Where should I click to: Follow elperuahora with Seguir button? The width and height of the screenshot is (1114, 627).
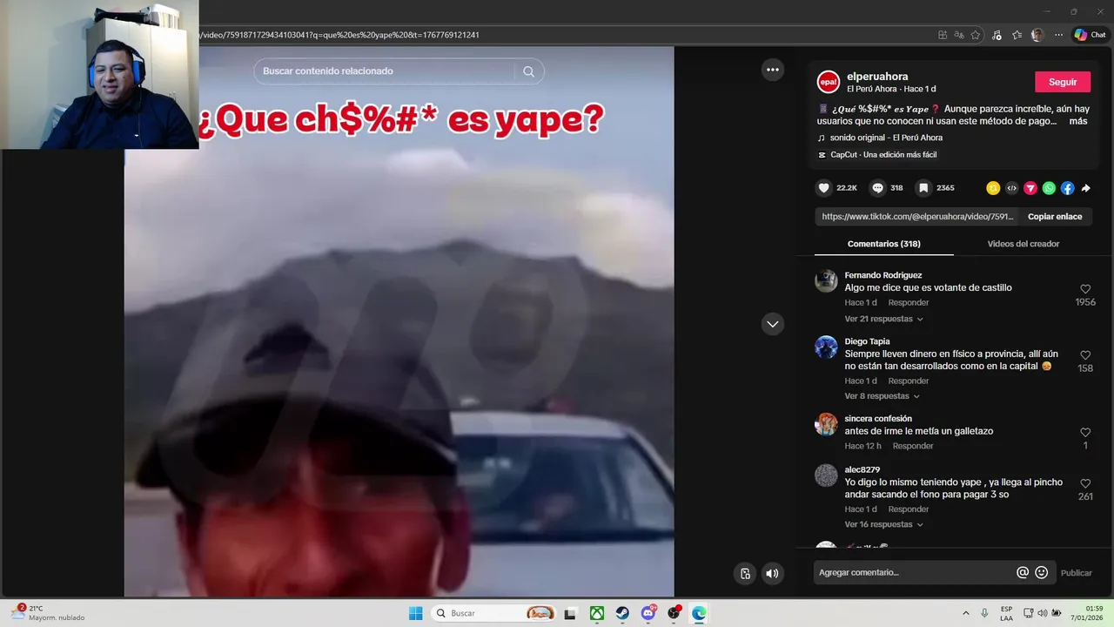click(x=1063, y=82)
